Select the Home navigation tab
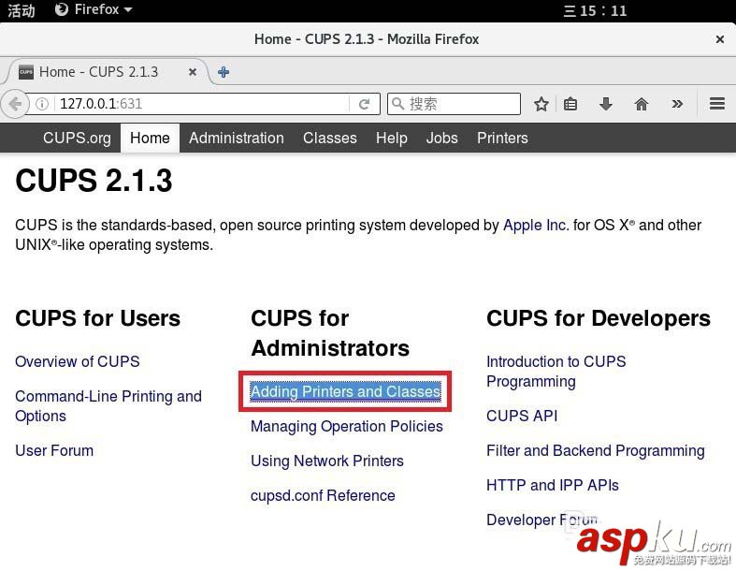The image size is (736, 571). (150, 139)
